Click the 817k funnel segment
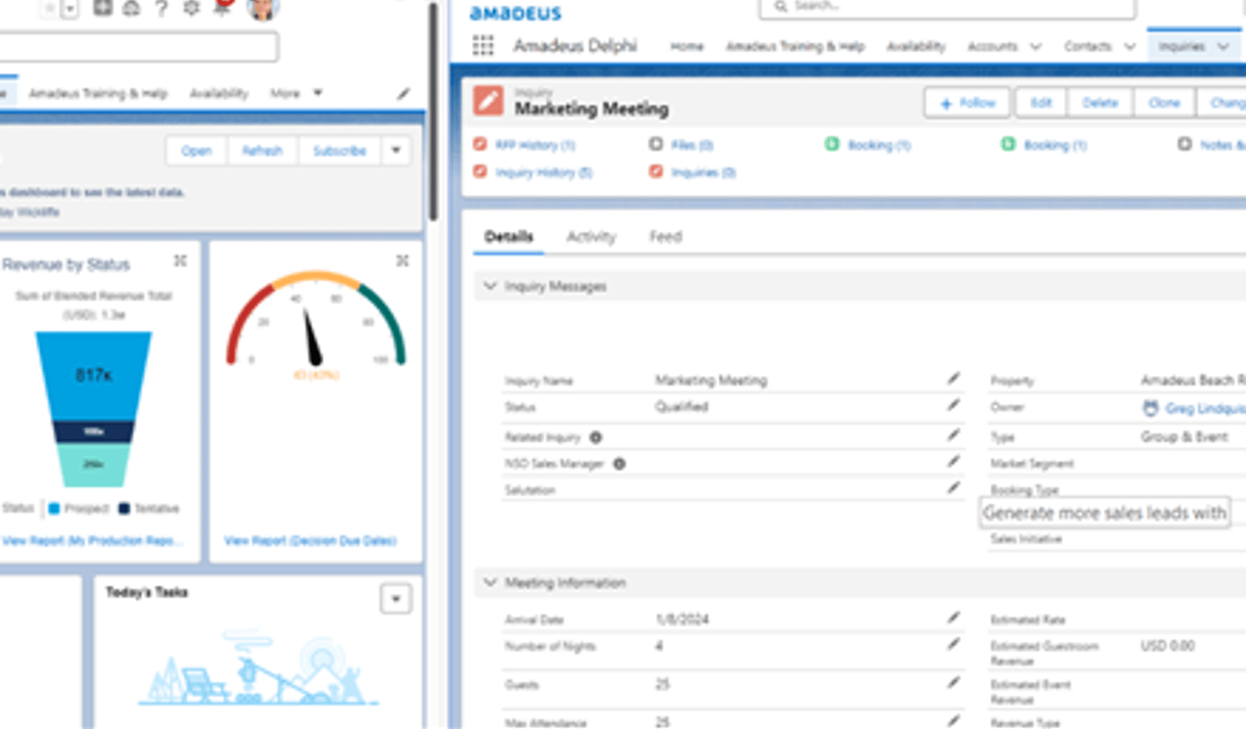 click(93, 376)
